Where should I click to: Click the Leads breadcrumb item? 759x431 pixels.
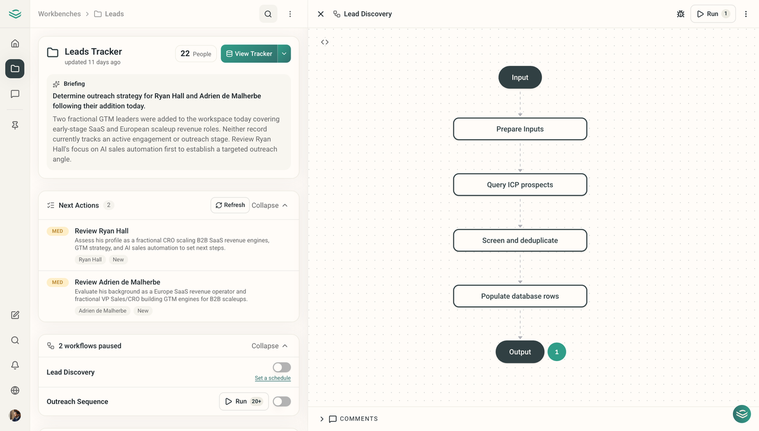pos(109,14)
